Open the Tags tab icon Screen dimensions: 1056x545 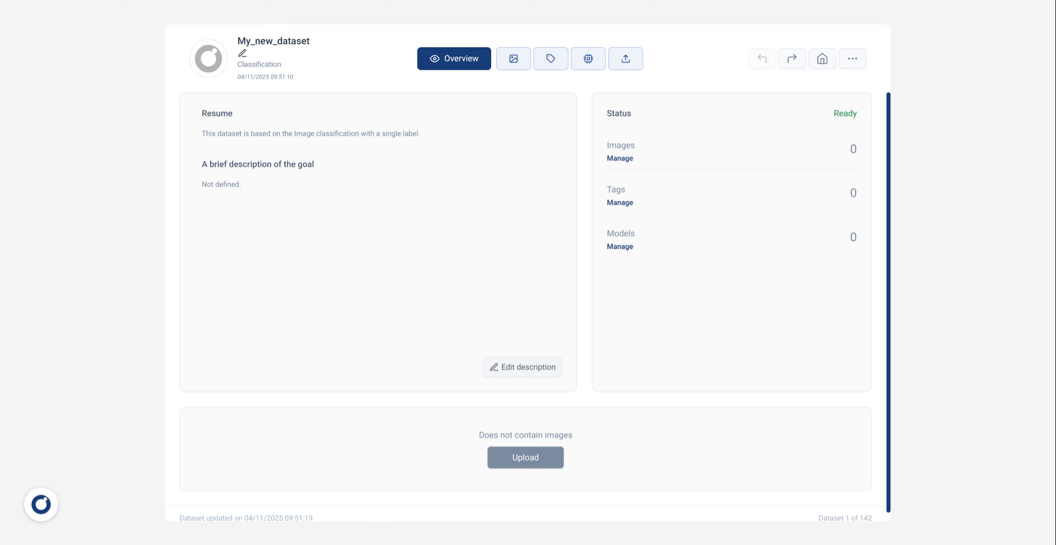(x=551, y=59)
